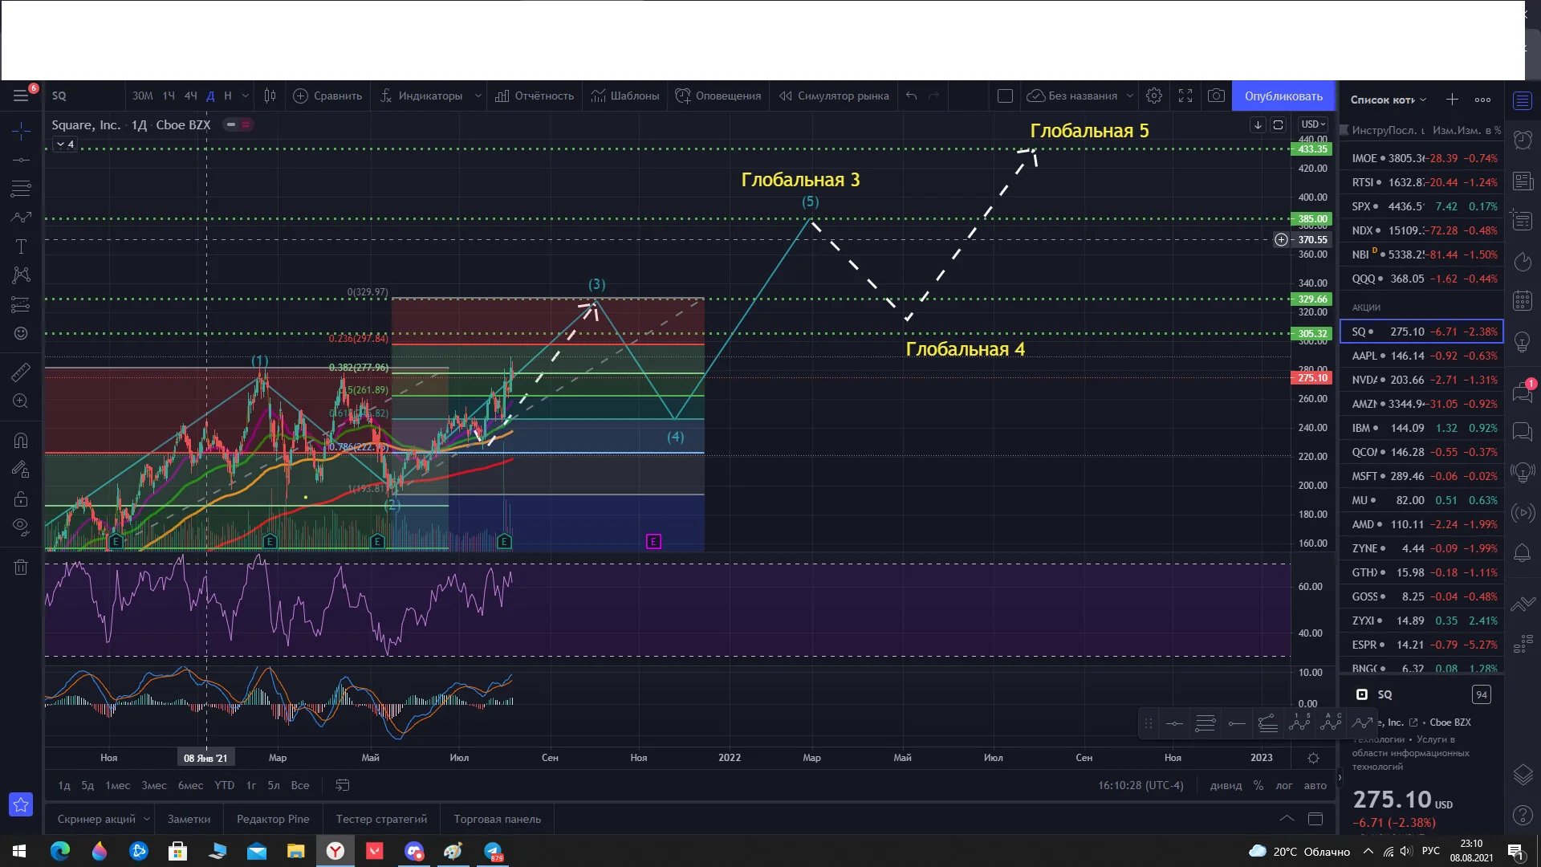Screen dimensions: 1541x867
Task: Select the 30М timeframe
Action: point(142,96)
